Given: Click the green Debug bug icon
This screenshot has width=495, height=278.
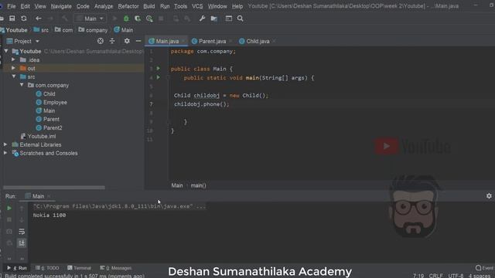Looking at the screenshot, I should click(x=126, y=19).
